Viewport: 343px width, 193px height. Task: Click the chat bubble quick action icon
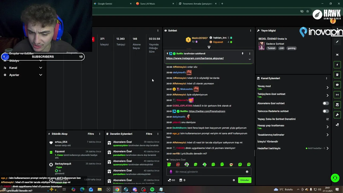tap(337, 85)
